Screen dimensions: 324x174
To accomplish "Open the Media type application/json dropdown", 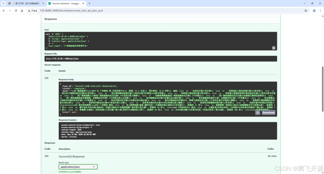I will (x=78, y=167).
